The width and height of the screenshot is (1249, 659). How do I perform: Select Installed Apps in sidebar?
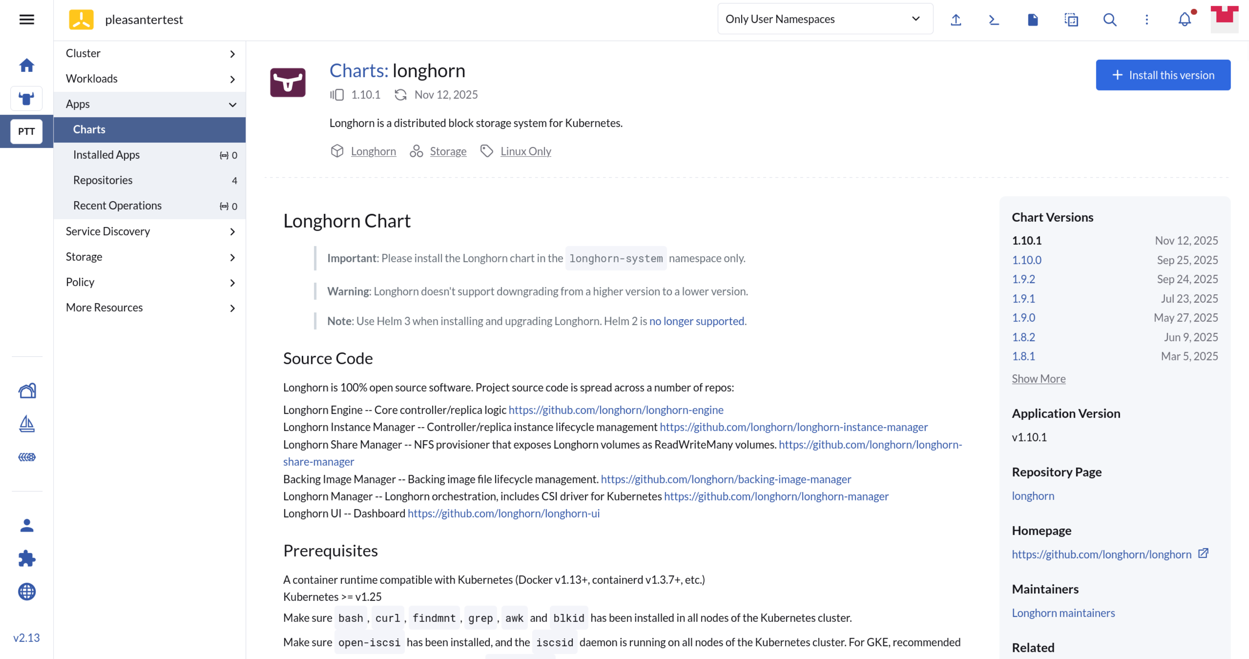tap(106, 155)
